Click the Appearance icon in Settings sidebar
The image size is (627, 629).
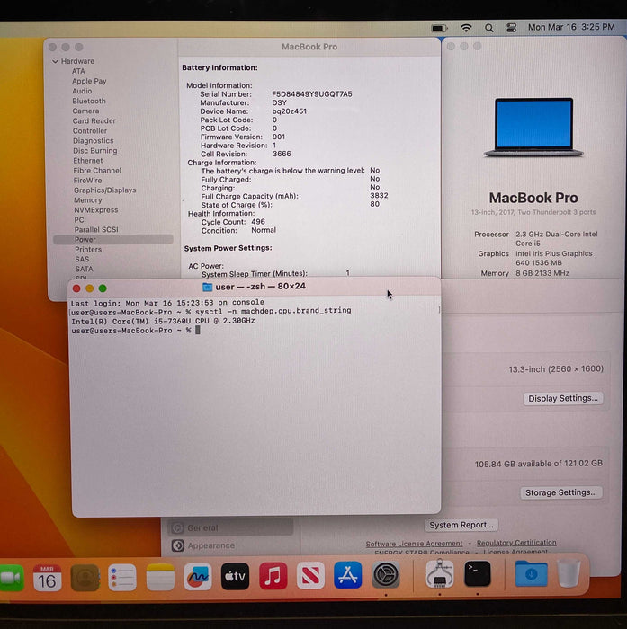click(x=177, y=545)
